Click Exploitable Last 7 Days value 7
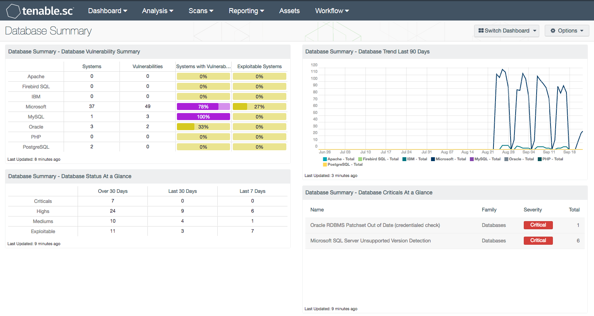The height and width of the screenshot is (316, 594). pos(253,231)
